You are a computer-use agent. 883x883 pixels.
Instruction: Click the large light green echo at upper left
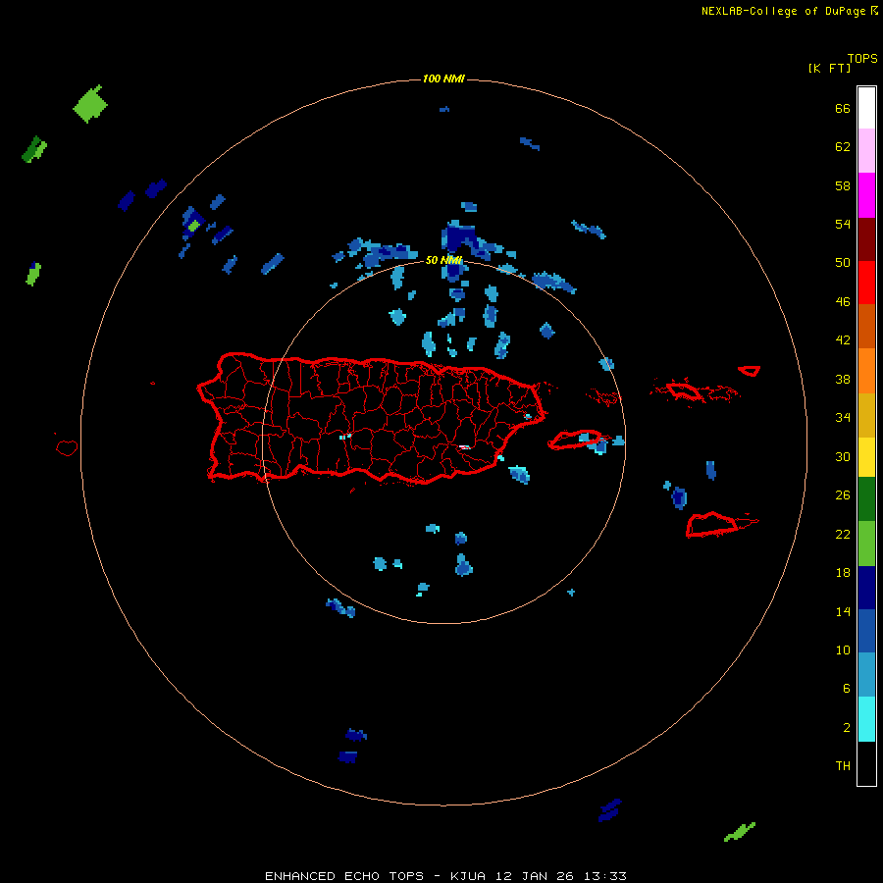pyautogui.click(x=90, y=104)
